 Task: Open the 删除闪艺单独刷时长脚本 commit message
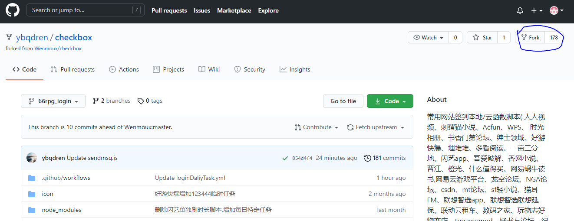pos(213,210)
